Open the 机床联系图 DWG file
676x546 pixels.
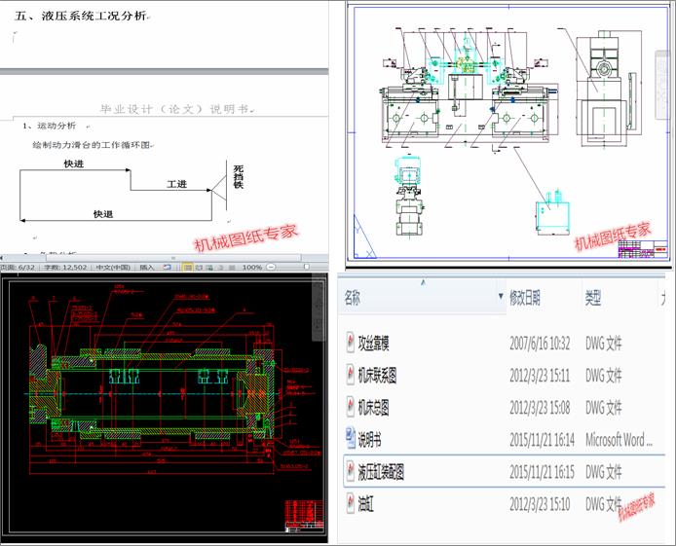pyautogui.click(x=377, y=375)
